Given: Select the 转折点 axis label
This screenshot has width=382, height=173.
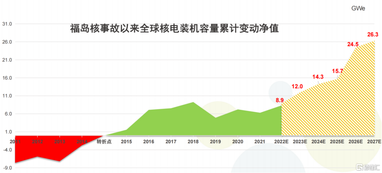Looking at the screenshot, I should pos(104,142).
